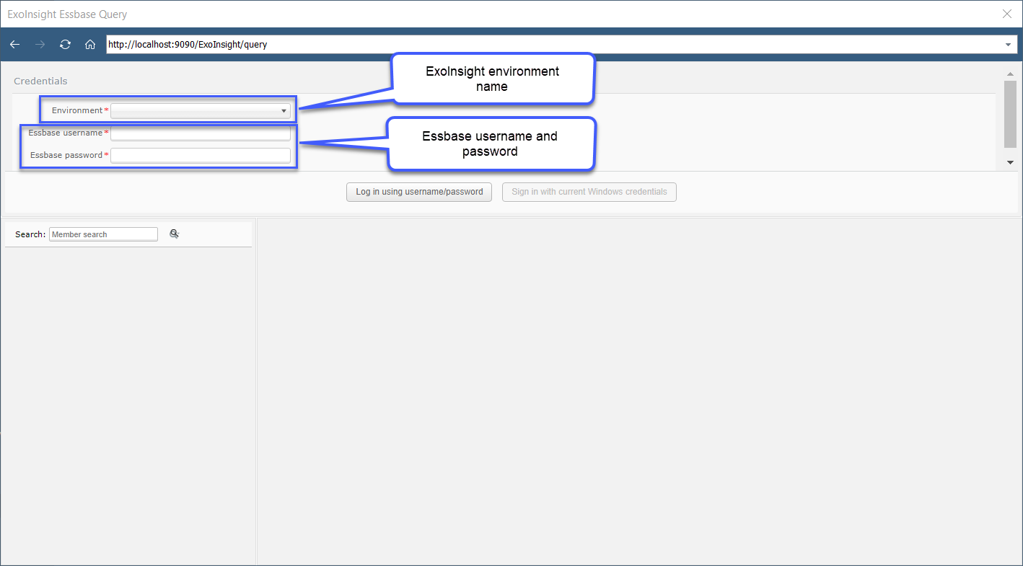Close the ExoInsight Essbase Query window

[x=1007, y=14]
